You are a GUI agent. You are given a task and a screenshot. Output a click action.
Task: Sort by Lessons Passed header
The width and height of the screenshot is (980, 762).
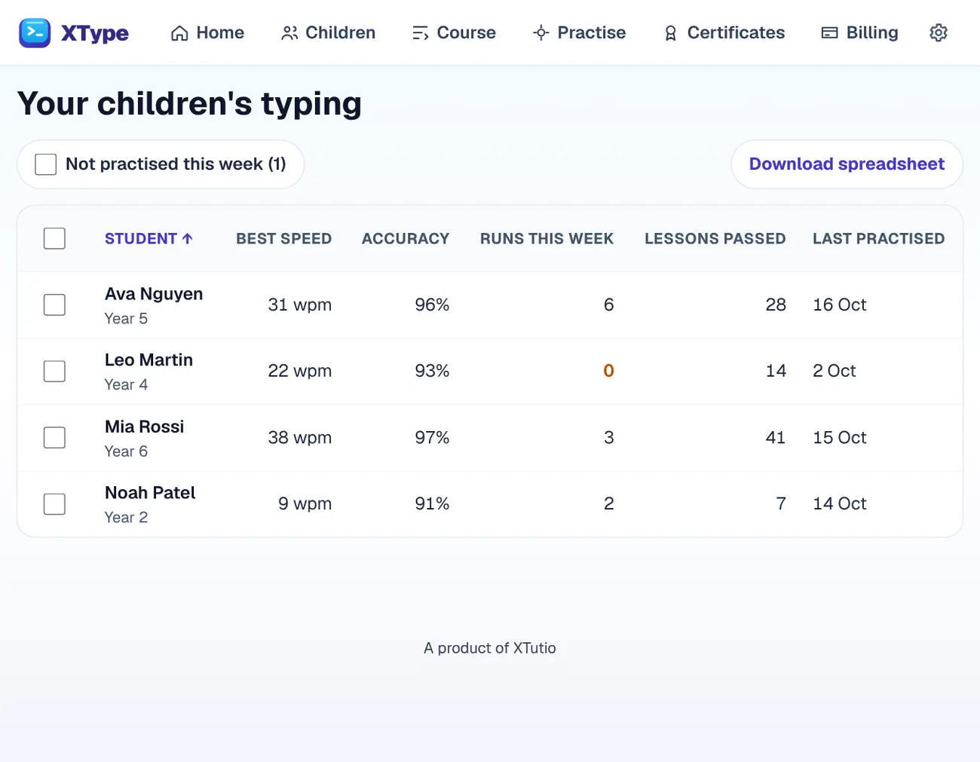[x=715, y=239]
